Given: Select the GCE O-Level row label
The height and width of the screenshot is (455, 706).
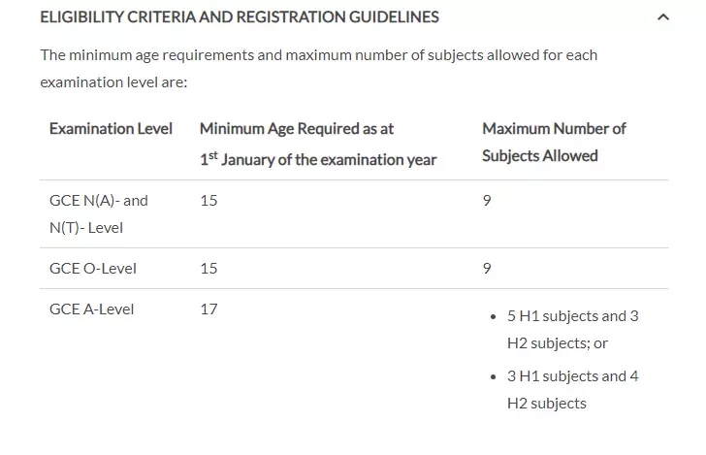Looking at the screenshot, I should click(93, 269).
